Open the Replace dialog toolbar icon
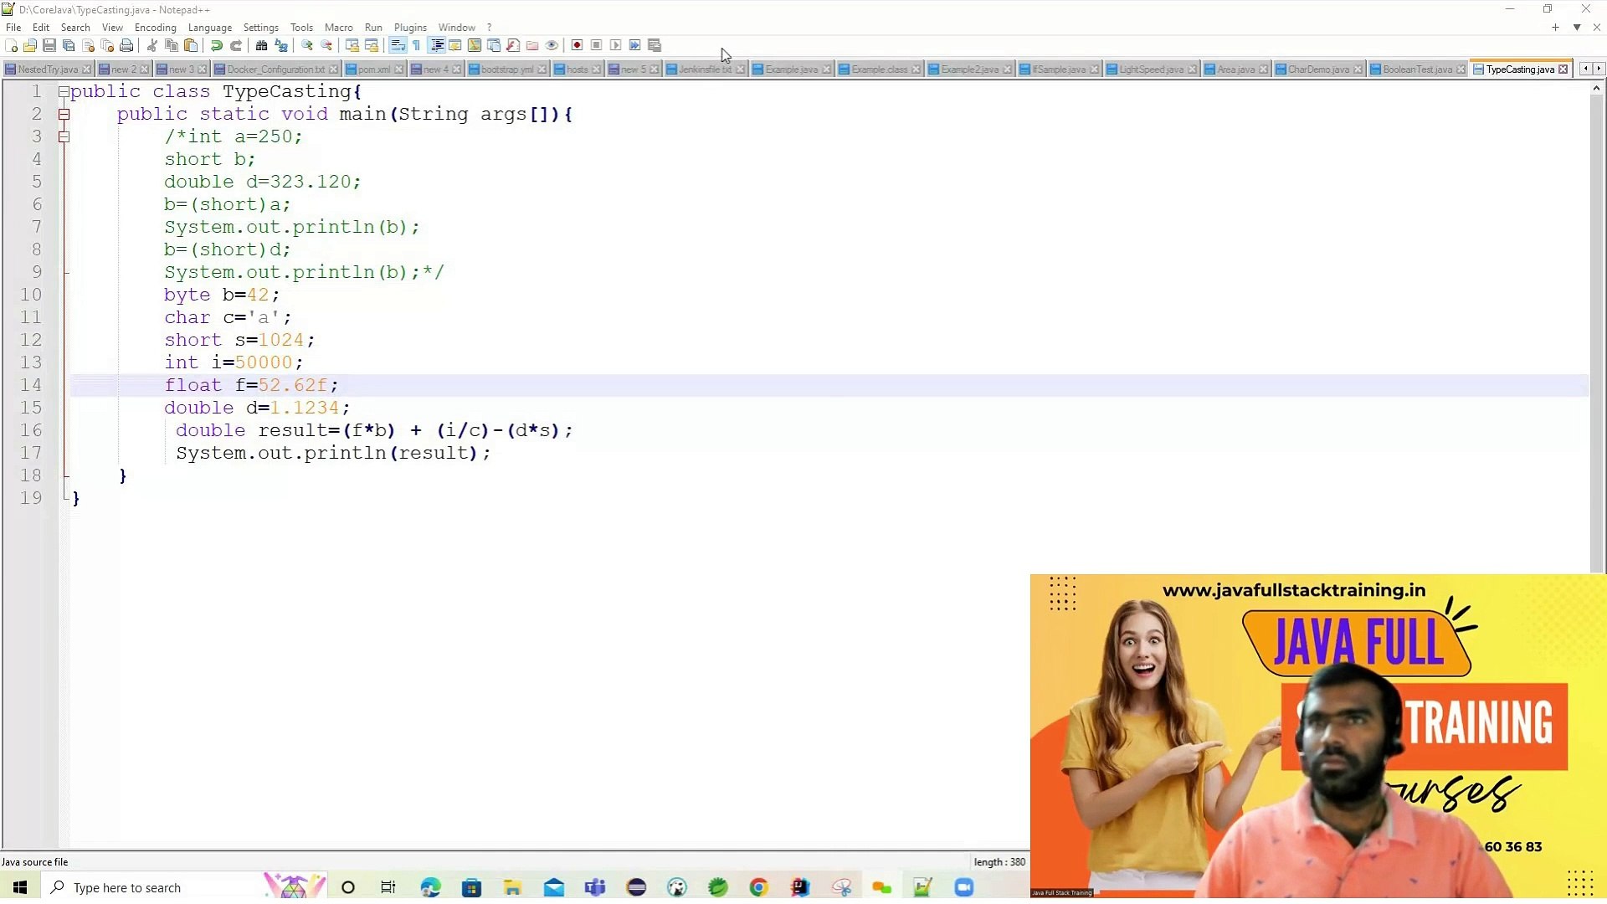This screenshot has width=1607, height=904. pyautogui.click(x=280, y=46)
